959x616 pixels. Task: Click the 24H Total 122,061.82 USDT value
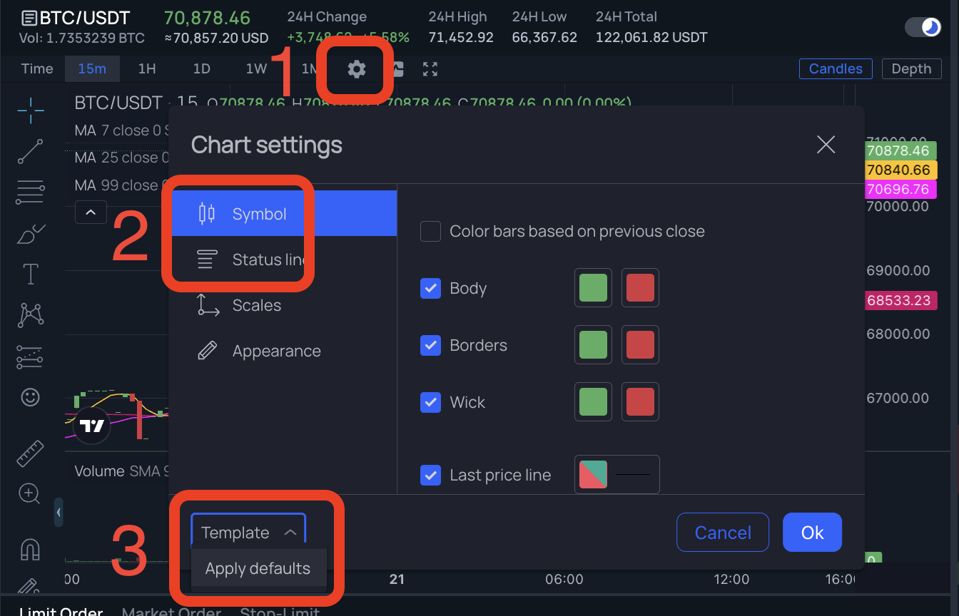pyautogui.click(x=651, y=37)
